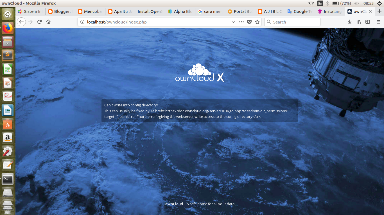Close the ownCloud tab
Image resolution: width=384 pixels, height=215 pixels.
[x=370, y=11]
